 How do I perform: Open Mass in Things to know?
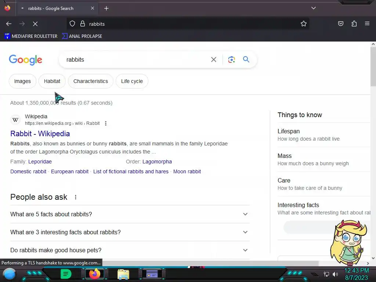point(324,159)
